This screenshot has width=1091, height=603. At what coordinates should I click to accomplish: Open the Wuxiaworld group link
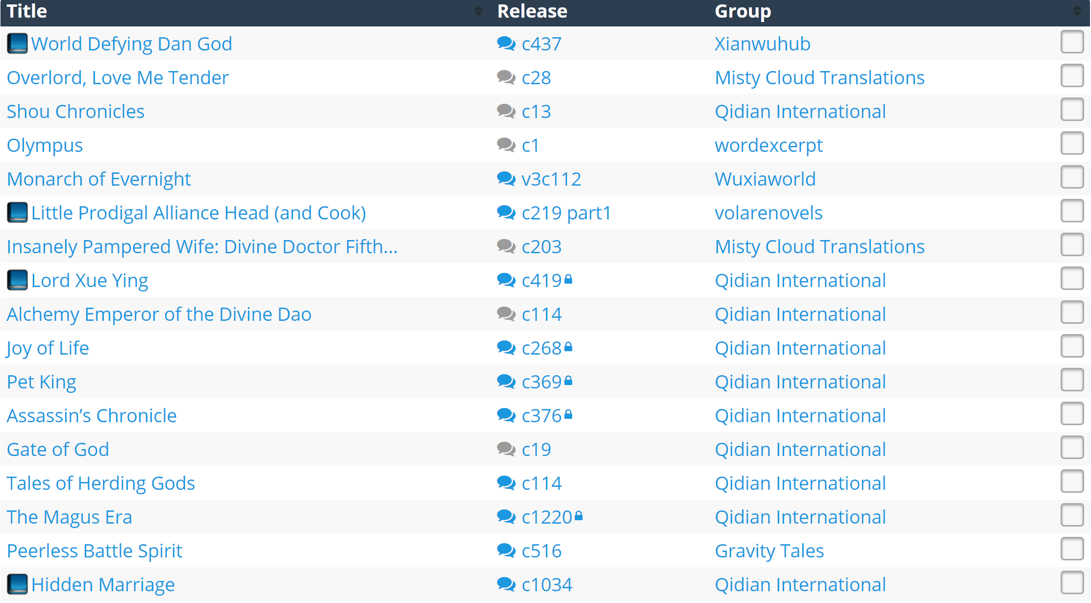tap(765, 179)
